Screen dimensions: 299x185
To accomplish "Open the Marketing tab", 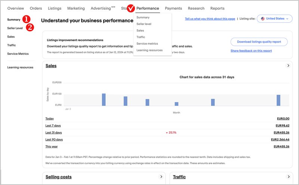I will click(76, 8).
